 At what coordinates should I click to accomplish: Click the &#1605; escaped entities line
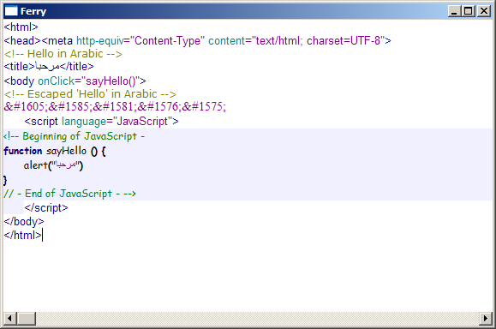[x=115, y=106]
